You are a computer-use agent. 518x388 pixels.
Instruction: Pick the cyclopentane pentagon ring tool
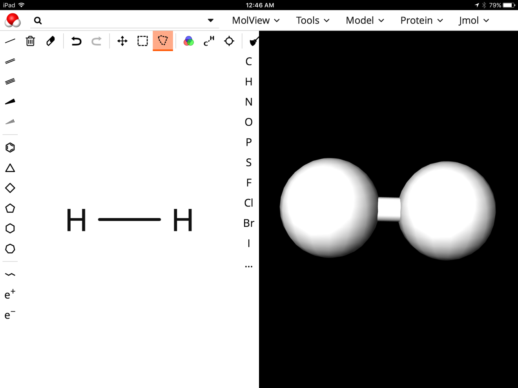[10, 208]
